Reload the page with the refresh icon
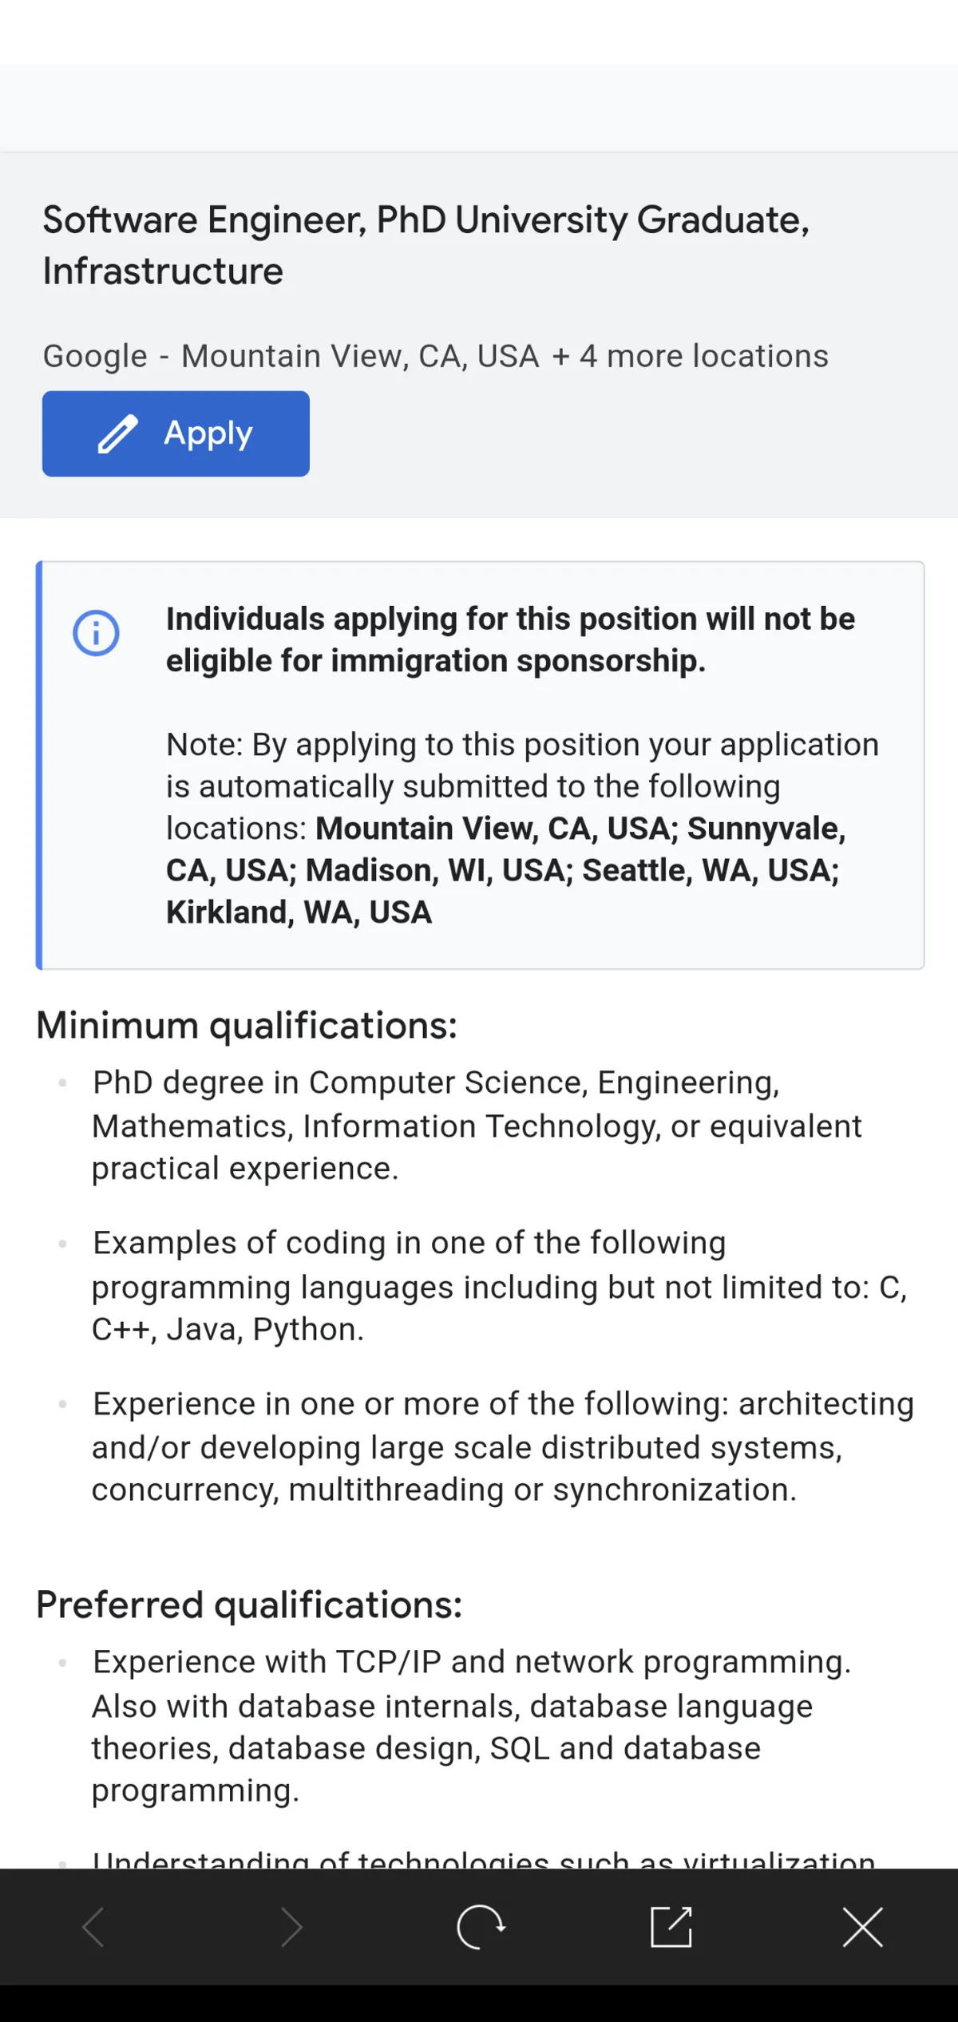The height and width of the screenshot is (2022, 958). pyautogui.click(x=481, y=1927)
